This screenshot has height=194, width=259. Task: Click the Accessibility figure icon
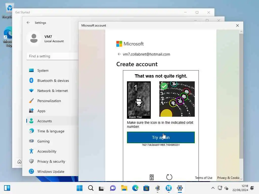[31, 151]
